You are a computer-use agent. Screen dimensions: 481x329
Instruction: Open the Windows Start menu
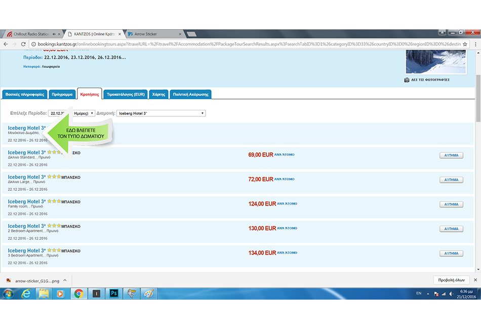[9, 293]
